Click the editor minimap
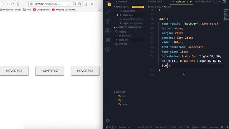The height and width of the screenshot is (129, 229). point(226,15)
